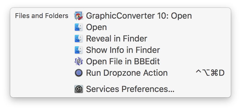
Task: Click the Files and Folders heading
Action: [x=42, y=16]
